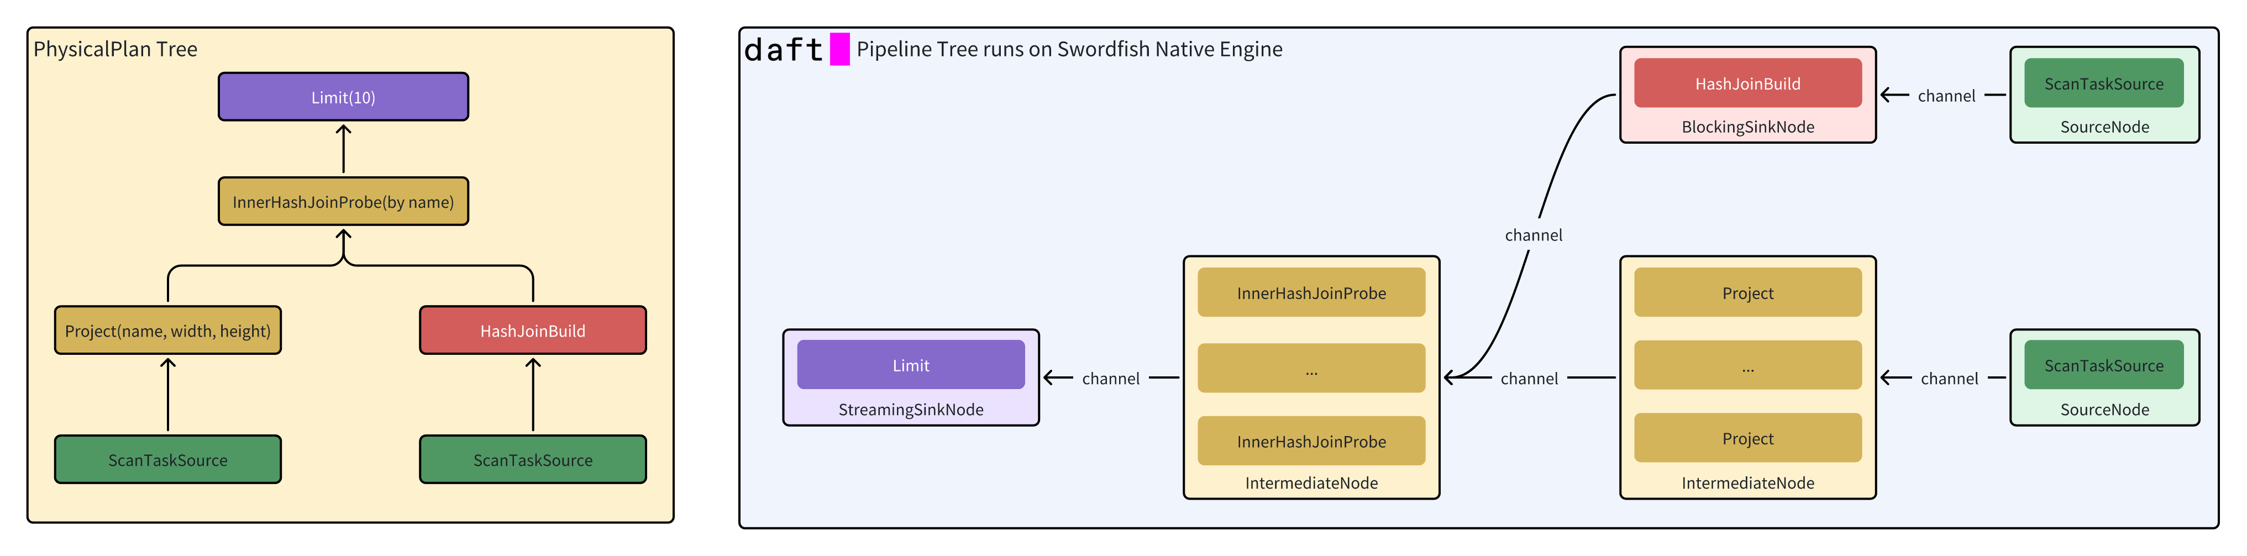Click the PhysicalPlan Tree title
Viewport: 2247px width, 556px height.
tap(115, 49)
